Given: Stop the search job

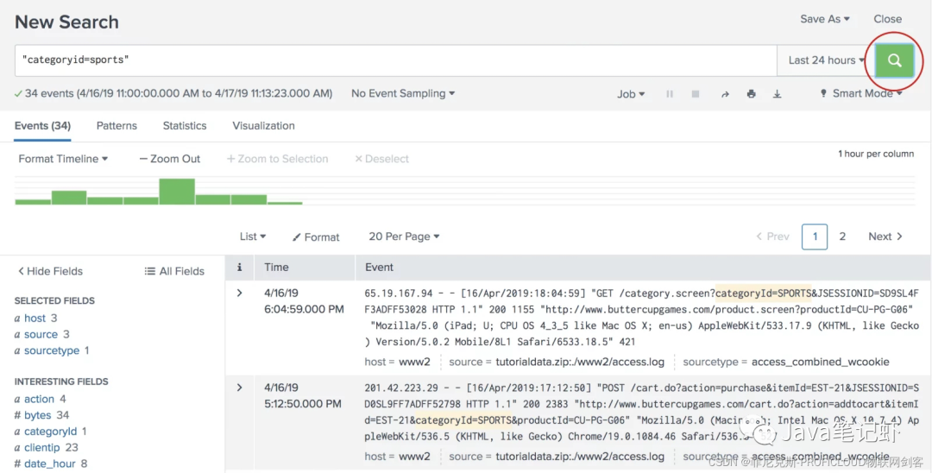Looking at the screenshot, I should (x=696, y=94).
